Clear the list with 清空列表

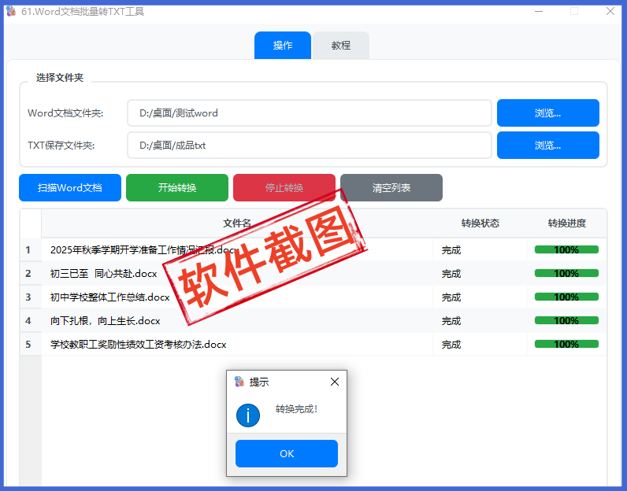(x=391, y=188)
